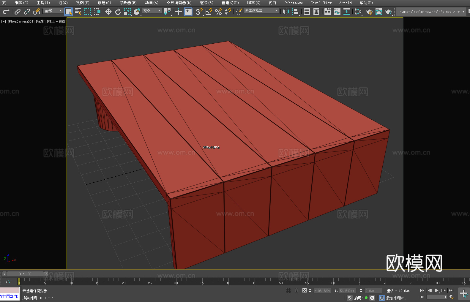Screen dimensions: 470x302
Task: Open the 渲染(R) menu
Action: click(x=206, y=3)
